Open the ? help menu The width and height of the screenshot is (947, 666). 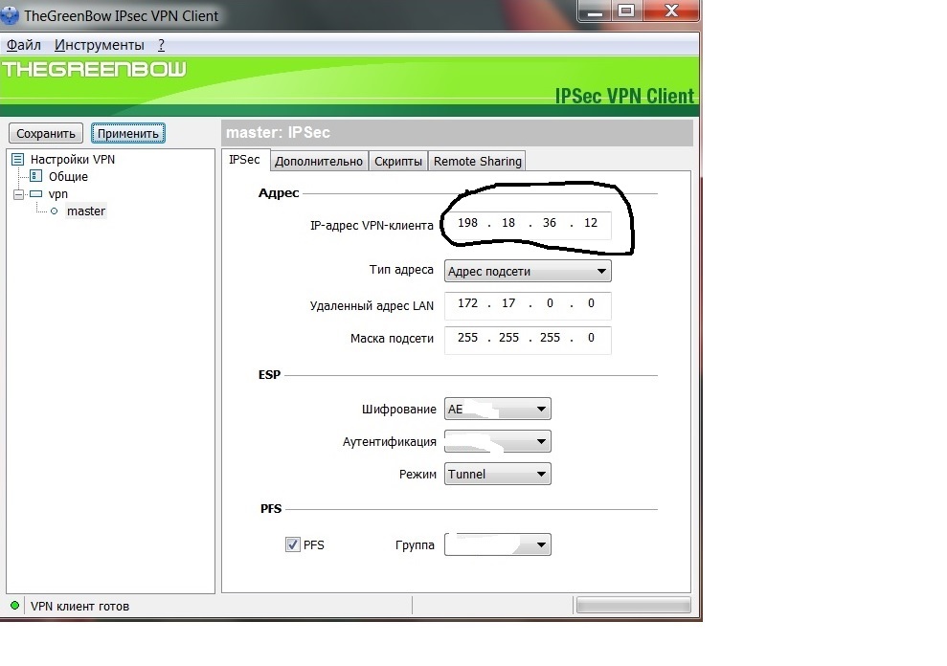pyautogui.click(x=161, y=45)
